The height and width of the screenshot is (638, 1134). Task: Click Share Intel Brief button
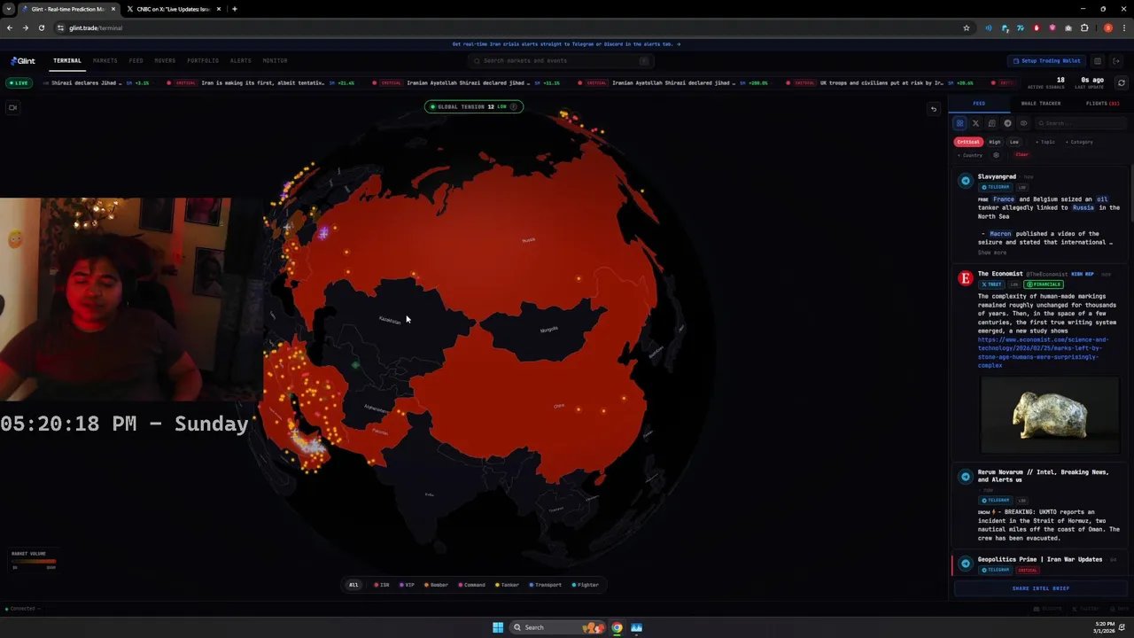[x=1041, y=588]
